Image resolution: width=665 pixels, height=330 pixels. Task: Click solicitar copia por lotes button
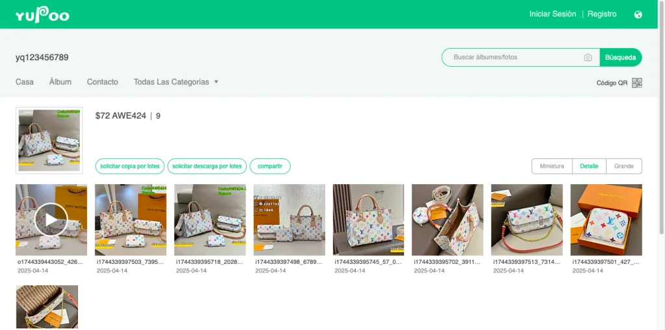click(x=130, y=166)
